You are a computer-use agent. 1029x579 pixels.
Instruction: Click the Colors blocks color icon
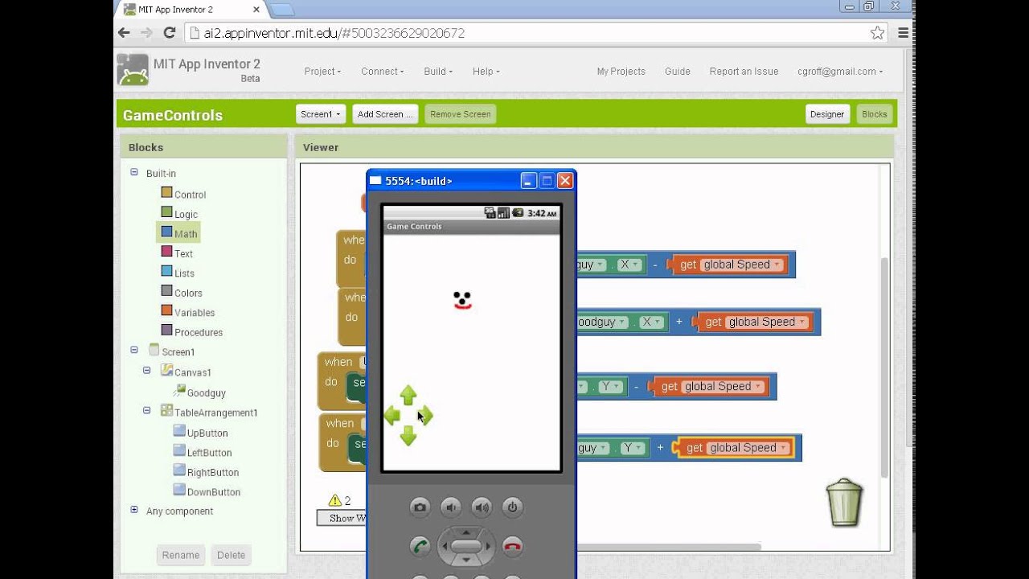166,291
